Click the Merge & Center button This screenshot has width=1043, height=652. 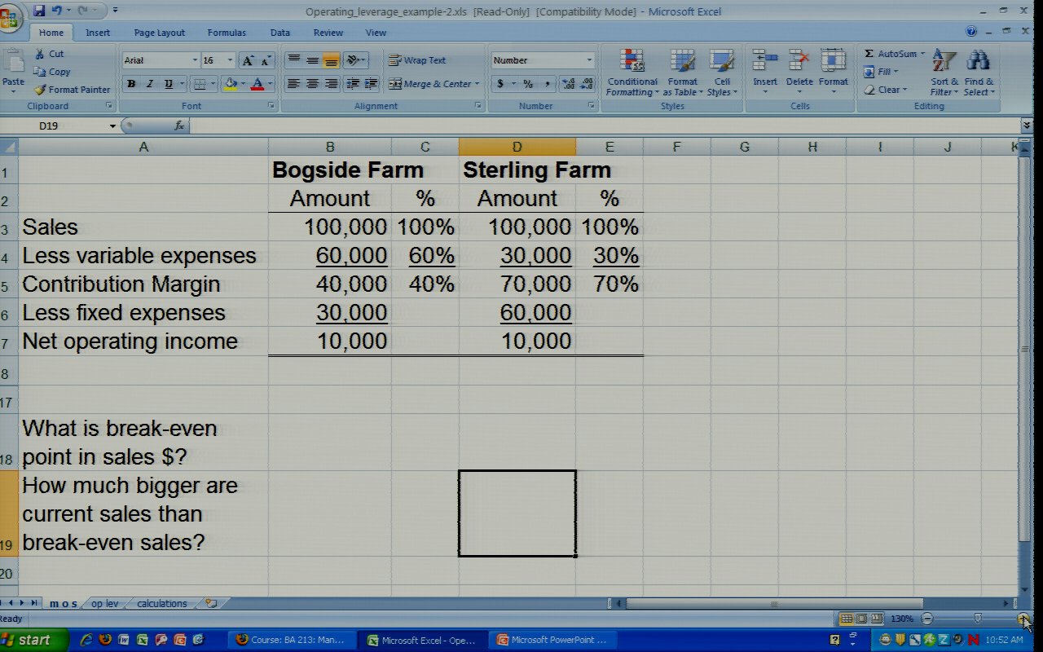pos(429,84)
